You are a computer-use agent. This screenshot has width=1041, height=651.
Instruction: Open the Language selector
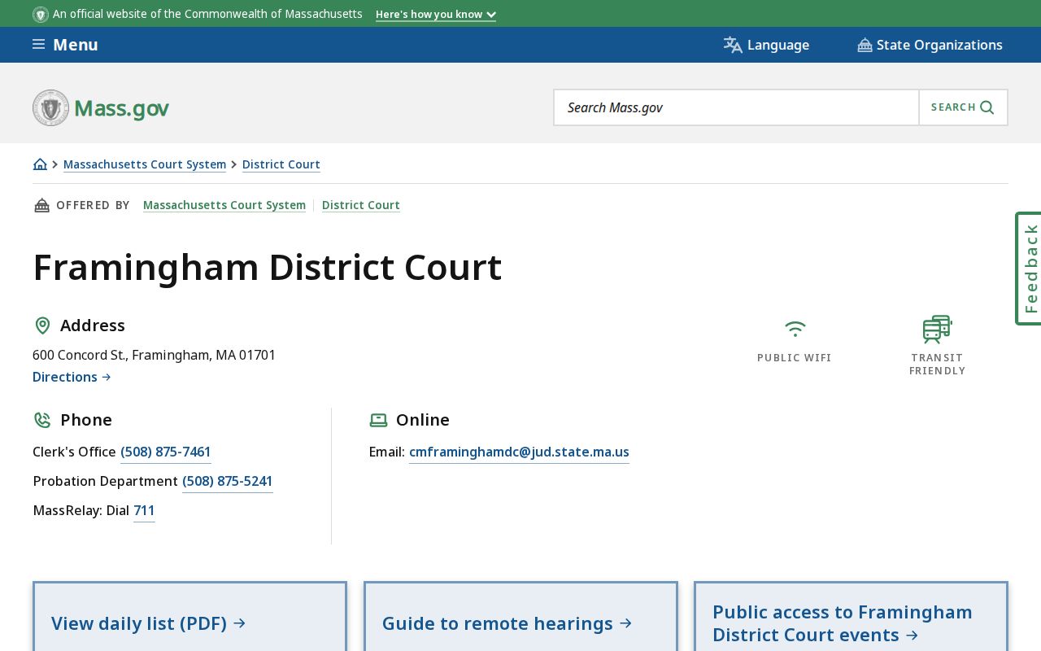(x=766, y=45)
